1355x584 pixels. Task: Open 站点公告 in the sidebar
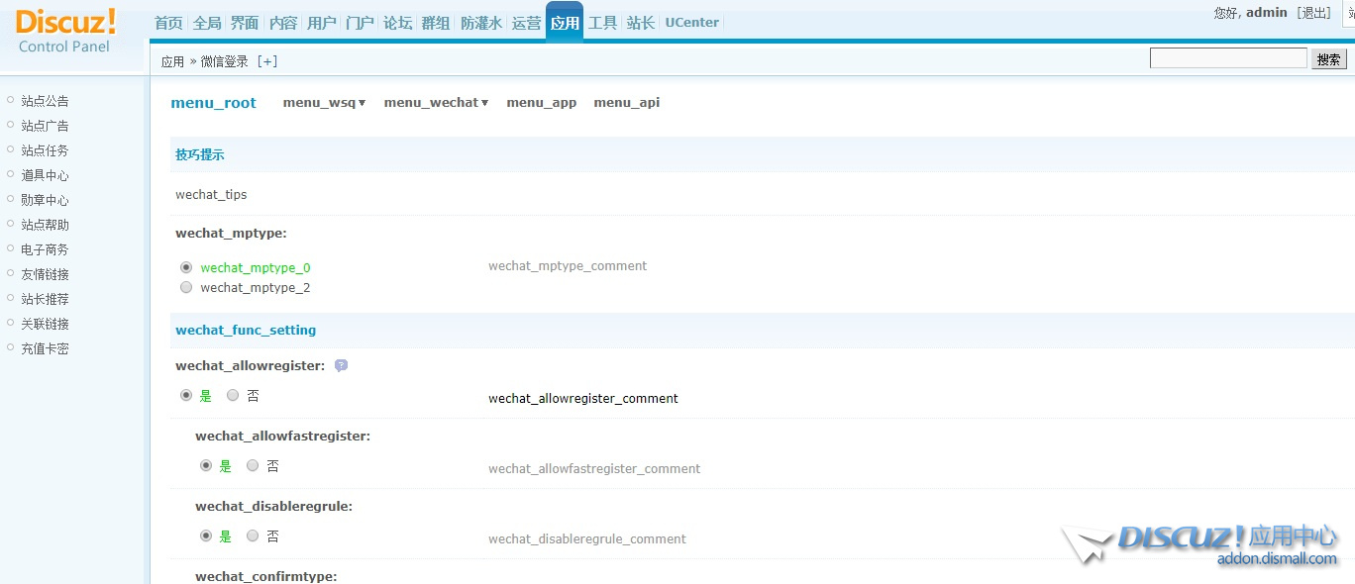pyautogui.click(x=45, y=101)
